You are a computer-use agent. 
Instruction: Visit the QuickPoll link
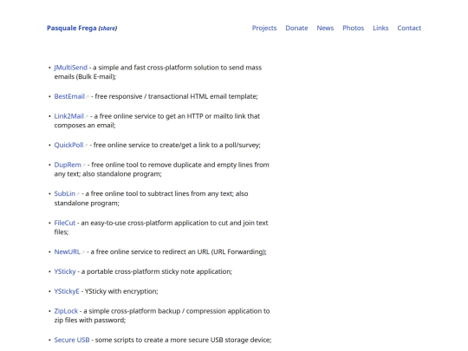click(x=68, y=145)
